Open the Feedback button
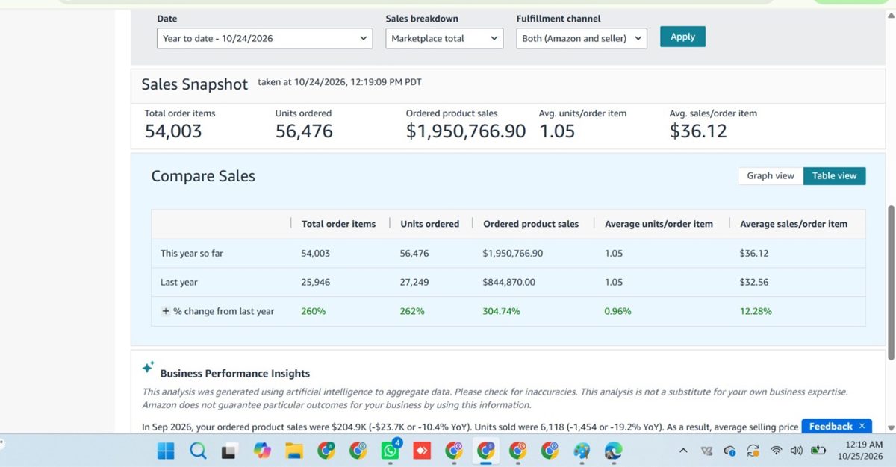Screen dimensions: 896x467 point(830,426)
